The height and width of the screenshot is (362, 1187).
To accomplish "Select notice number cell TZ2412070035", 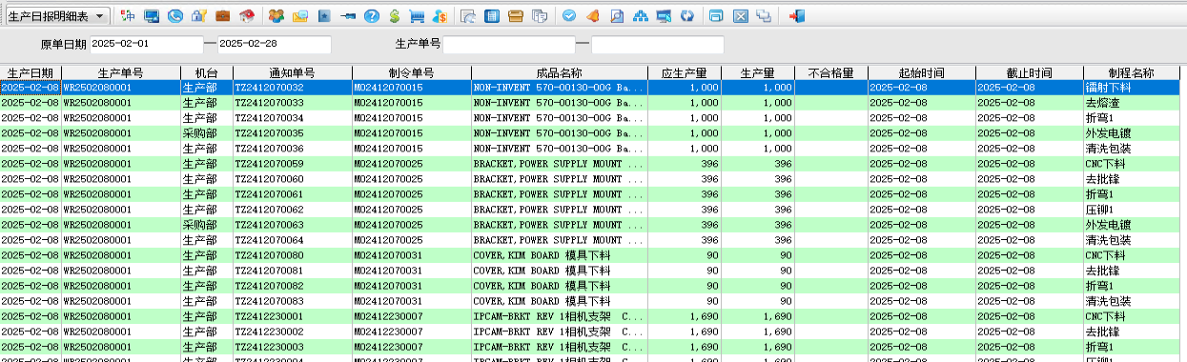I will [292, 132].
